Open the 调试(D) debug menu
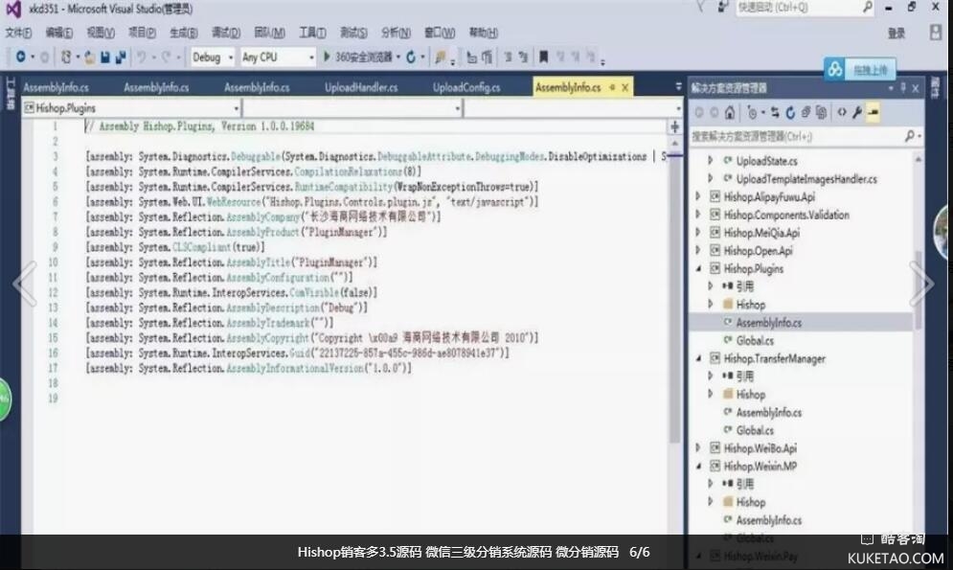This screenshot has height=570, width=953. (x=225, y=33)
